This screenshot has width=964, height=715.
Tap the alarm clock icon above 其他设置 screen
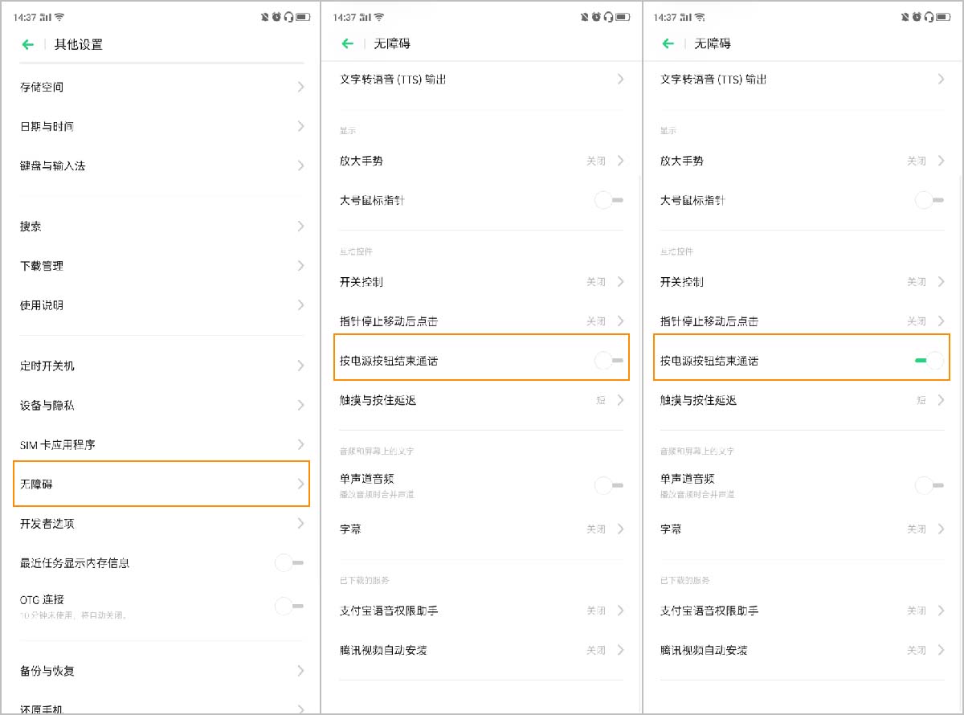(276, 17)
